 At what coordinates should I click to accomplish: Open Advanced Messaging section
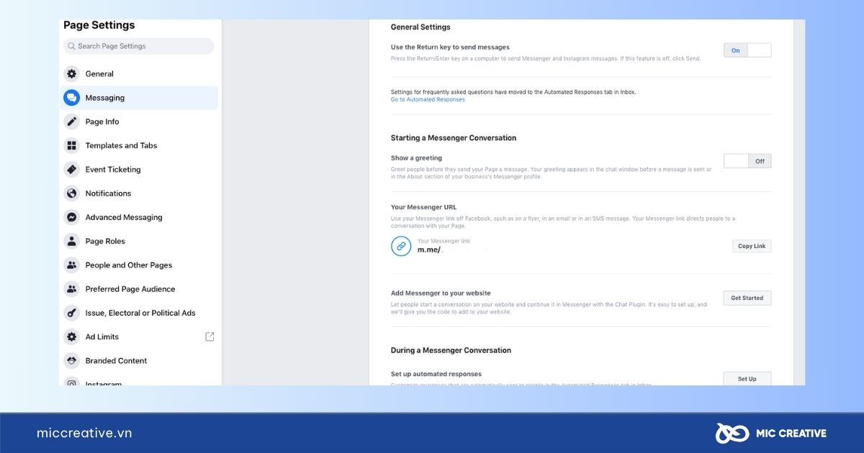pos(139,217)
